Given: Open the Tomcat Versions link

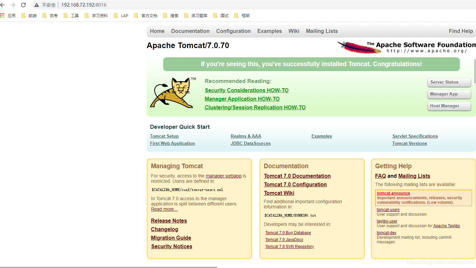Looking at the screenshot, I should point(409,144).
